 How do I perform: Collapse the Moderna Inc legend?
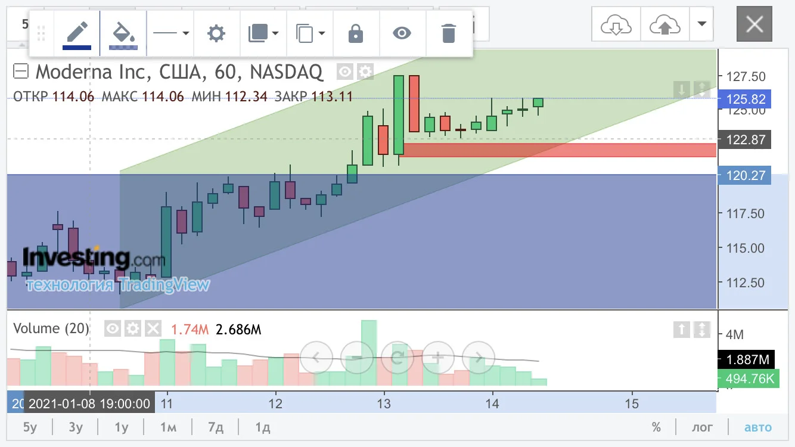21,72
